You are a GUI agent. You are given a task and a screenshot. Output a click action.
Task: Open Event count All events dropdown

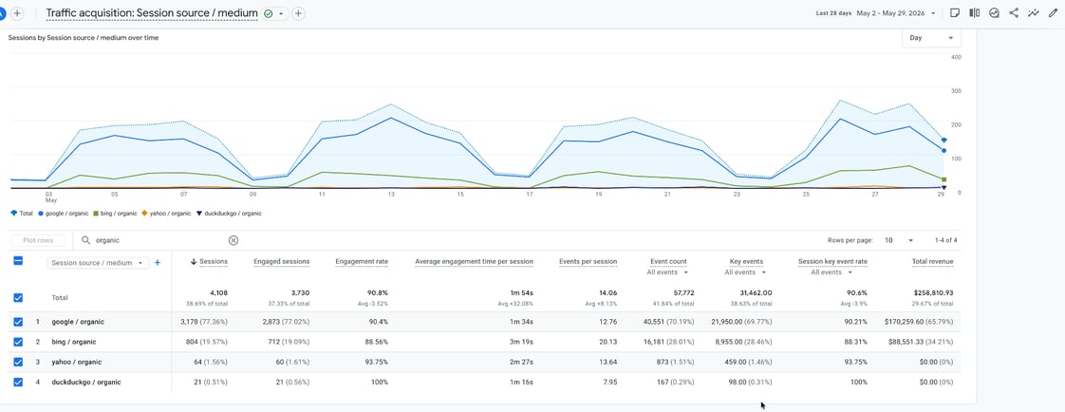(x=667, y=272)
